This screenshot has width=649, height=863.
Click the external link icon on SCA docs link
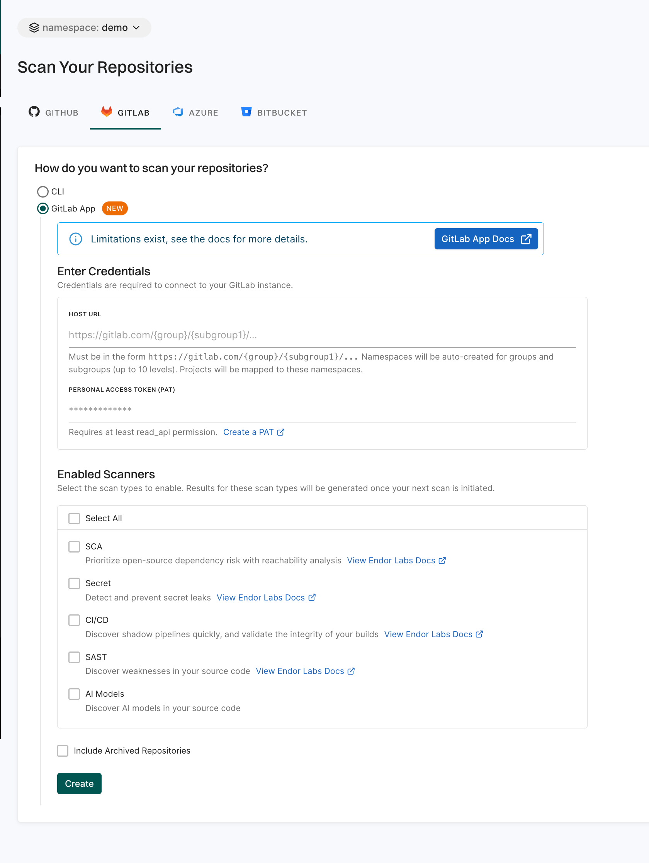(x=442, y=561)
